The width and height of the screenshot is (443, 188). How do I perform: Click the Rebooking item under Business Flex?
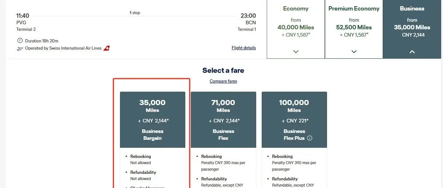coord(211,156)
